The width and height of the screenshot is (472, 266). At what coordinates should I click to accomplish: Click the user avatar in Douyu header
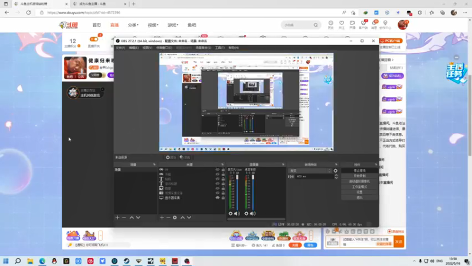click(x=402, y=25)
